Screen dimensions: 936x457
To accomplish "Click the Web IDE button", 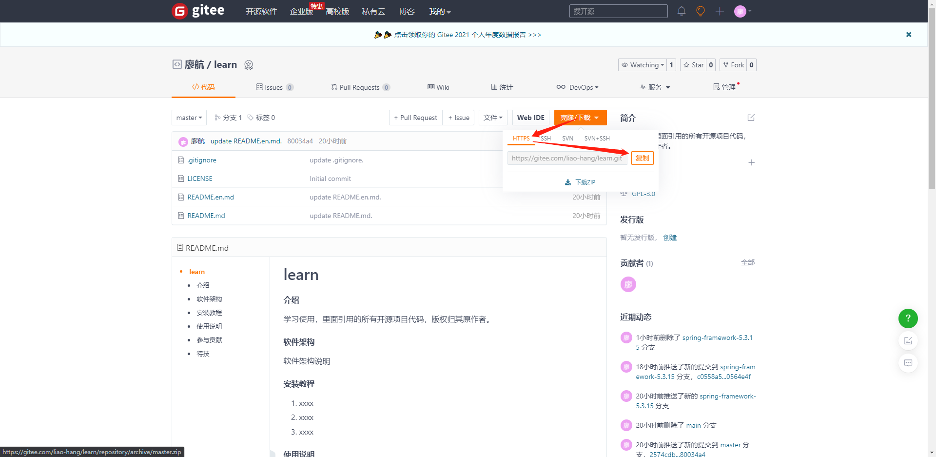I will click(531, 118).
